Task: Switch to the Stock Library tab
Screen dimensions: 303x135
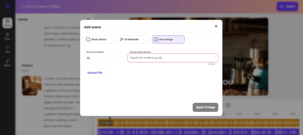Action: point(100,39)
